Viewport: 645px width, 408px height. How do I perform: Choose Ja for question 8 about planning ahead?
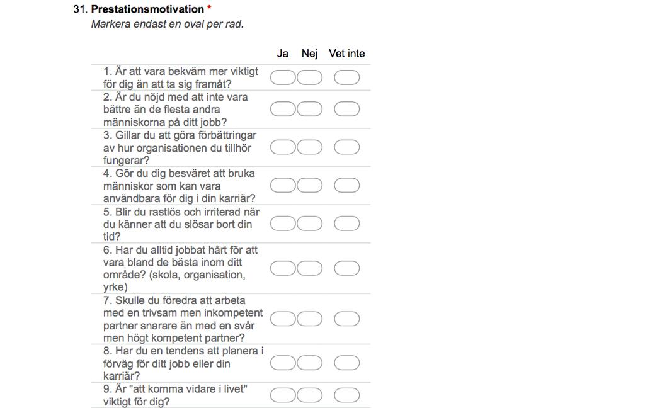click(283, 363)
